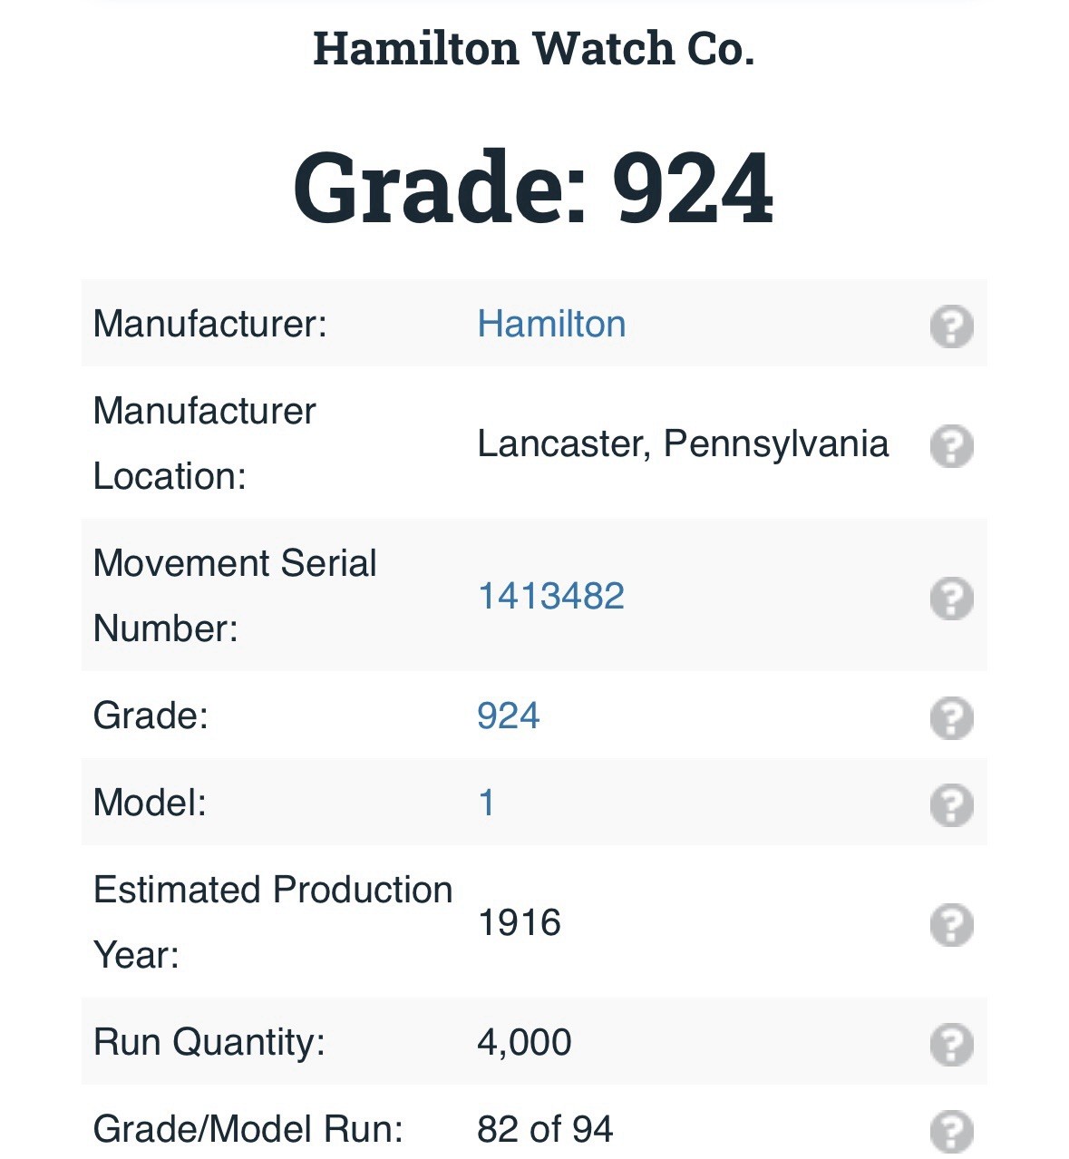Click help icon next to Run Quantity
This screenshot has height=1159, width=1069.
pyautogui.click(x=951, y=1044)
